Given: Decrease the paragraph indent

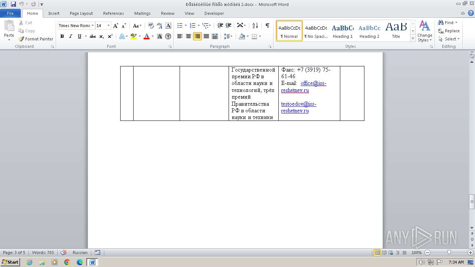Looking at the screenshot, I should (x=220, y=26).
